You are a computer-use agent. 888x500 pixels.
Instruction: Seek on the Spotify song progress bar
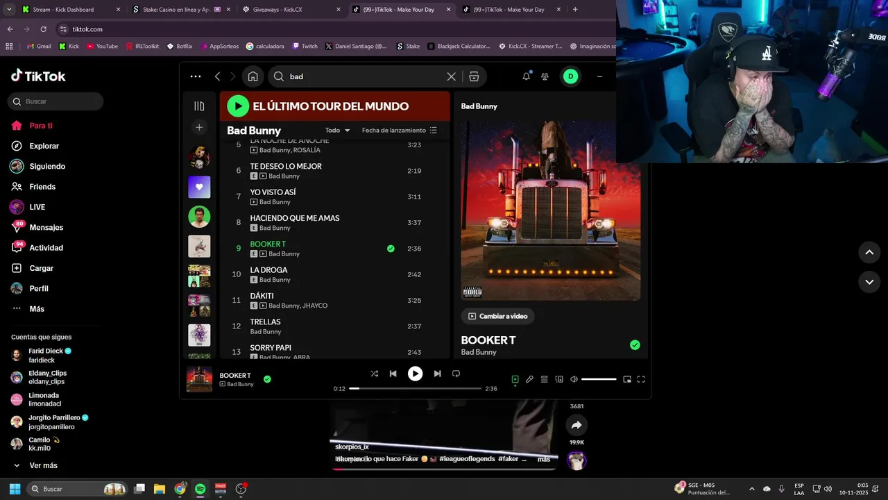[415, 389]
